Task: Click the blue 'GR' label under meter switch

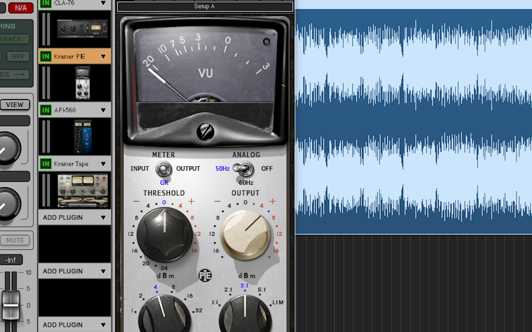Action: 164,183
